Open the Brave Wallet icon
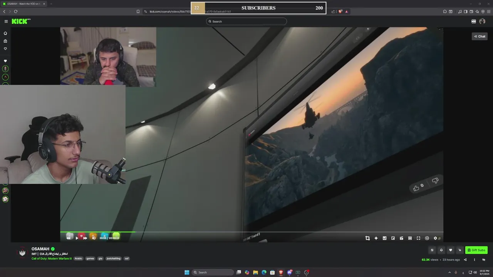Image resolution: width=493 pixels, height=277 pixels. 471,12
